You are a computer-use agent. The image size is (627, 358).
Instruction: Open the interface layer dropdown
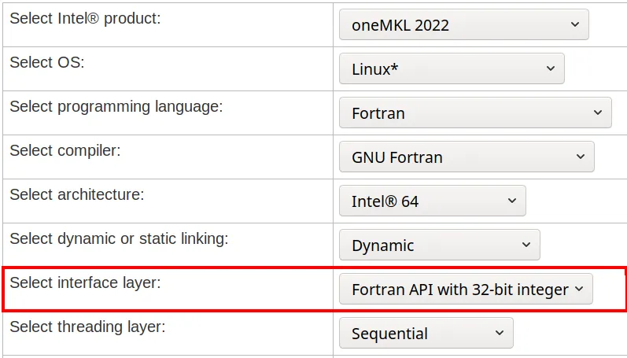[466, 289]
